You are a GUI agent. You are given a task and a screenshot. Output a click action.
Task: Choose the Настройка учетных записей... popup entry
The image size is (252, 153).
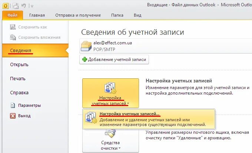149,119
